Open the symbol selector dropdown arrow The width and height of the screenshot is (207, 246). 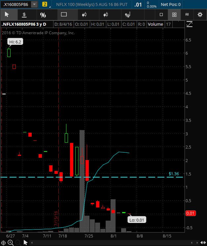click(x=34, y=4)
